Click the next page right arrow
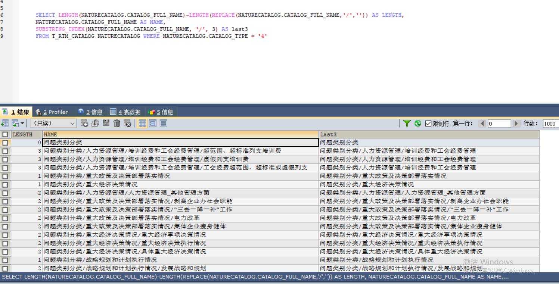 coord(516,124)
